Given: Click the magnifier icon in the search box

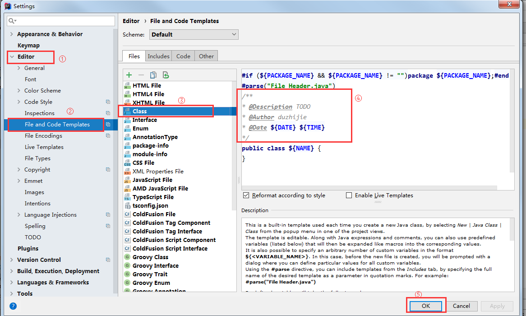Looking at the screenshot, I should pyautogui.click(x=10, y=21).
